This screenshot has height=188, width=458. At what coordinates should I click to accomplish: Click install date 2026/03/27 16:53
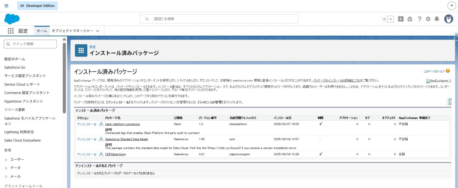pos(286,124)
